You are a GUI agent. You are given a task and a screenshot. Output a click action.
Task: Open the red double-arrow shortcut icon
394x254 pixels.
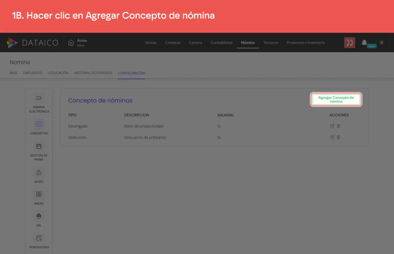[x=350, y=43]
